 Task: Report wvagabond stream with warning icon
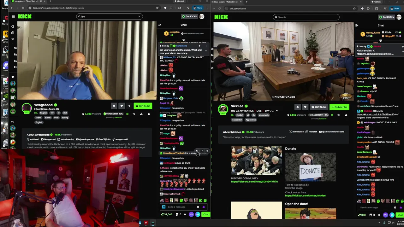point(141,114)
